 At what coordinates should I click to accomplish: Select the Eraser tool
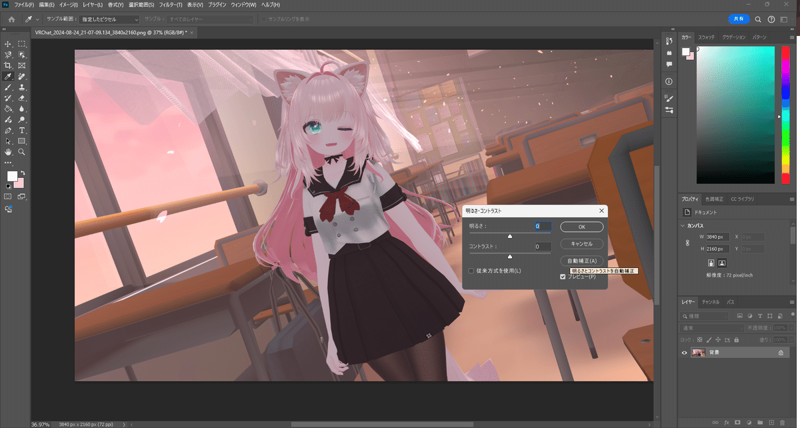pos(22,98)
